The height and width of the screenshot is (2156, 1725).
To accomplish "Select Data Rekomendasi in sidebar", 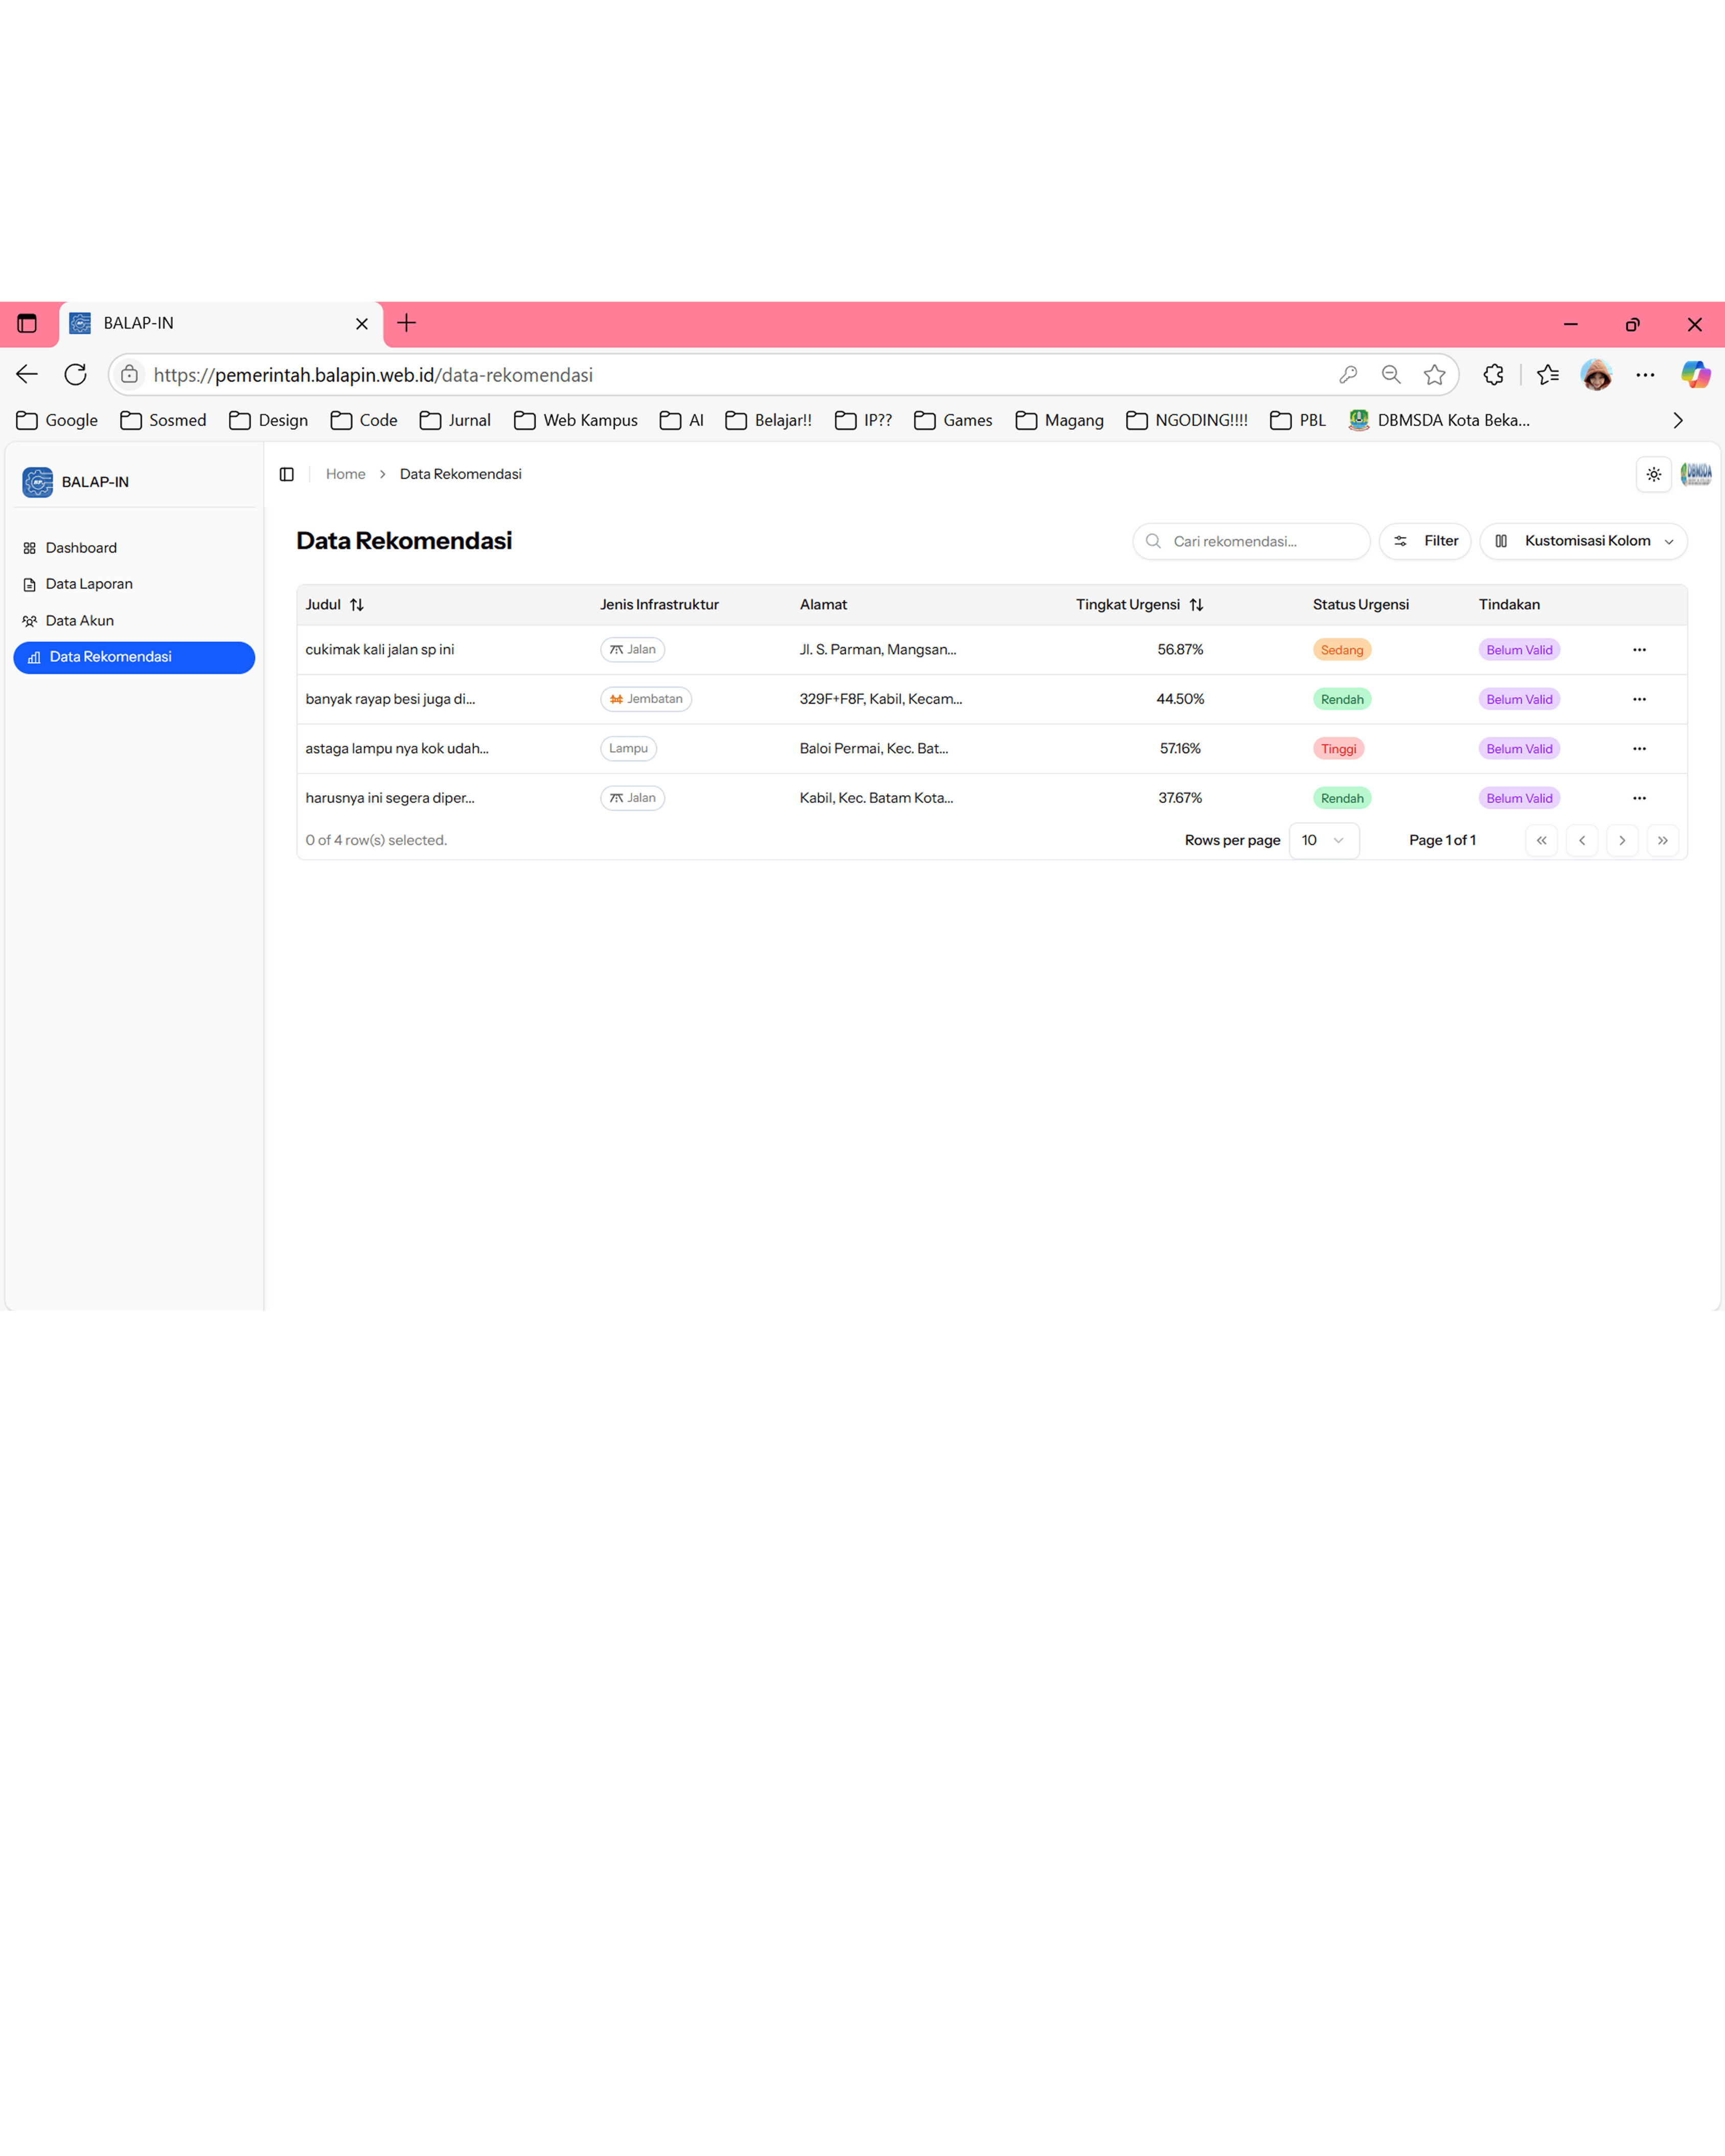I will coord(134,657).
